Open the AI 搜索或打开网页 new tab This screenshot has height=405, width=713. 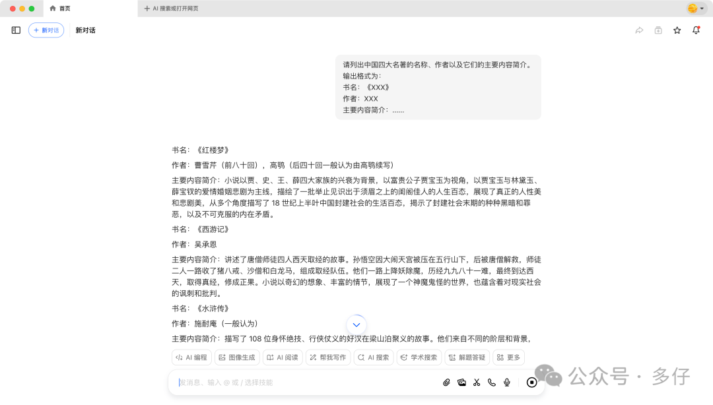[x=171, y=8]
